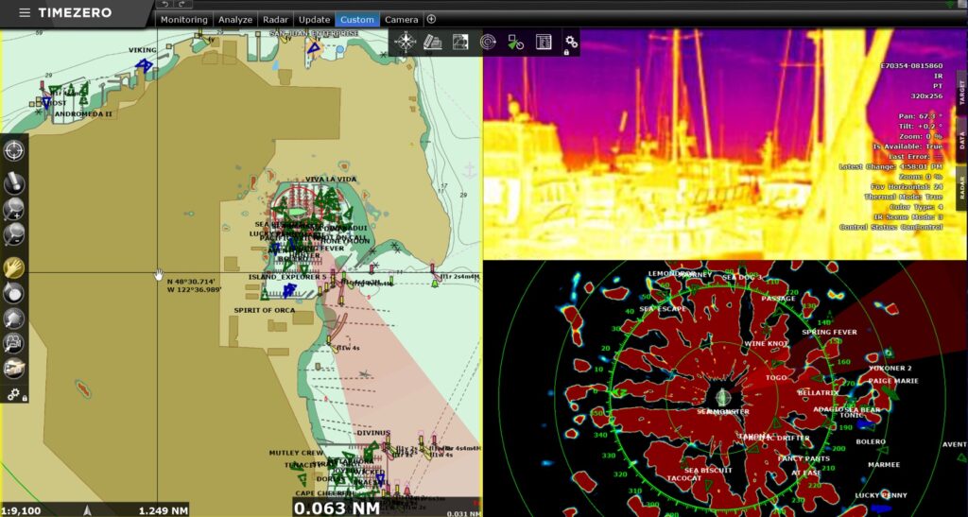
Task: Click the redo arrow button
Action: click(181, 5)
